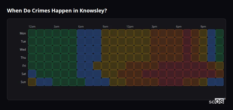233x110 pixels.
Task: Pick the Sunday 4pm red cell
Action: [x=163, y=82]
